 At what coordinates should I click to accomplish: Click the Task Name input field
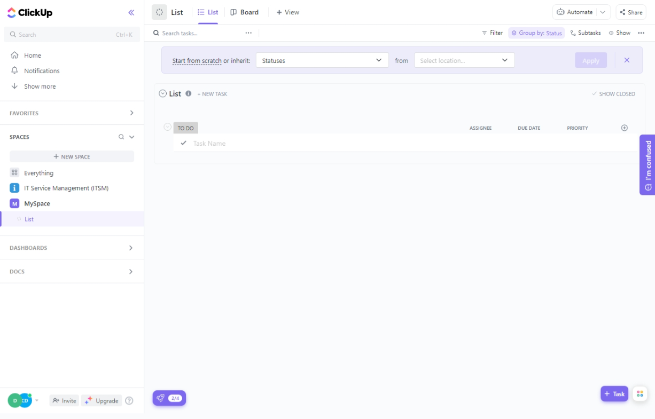tap(321, 143)
